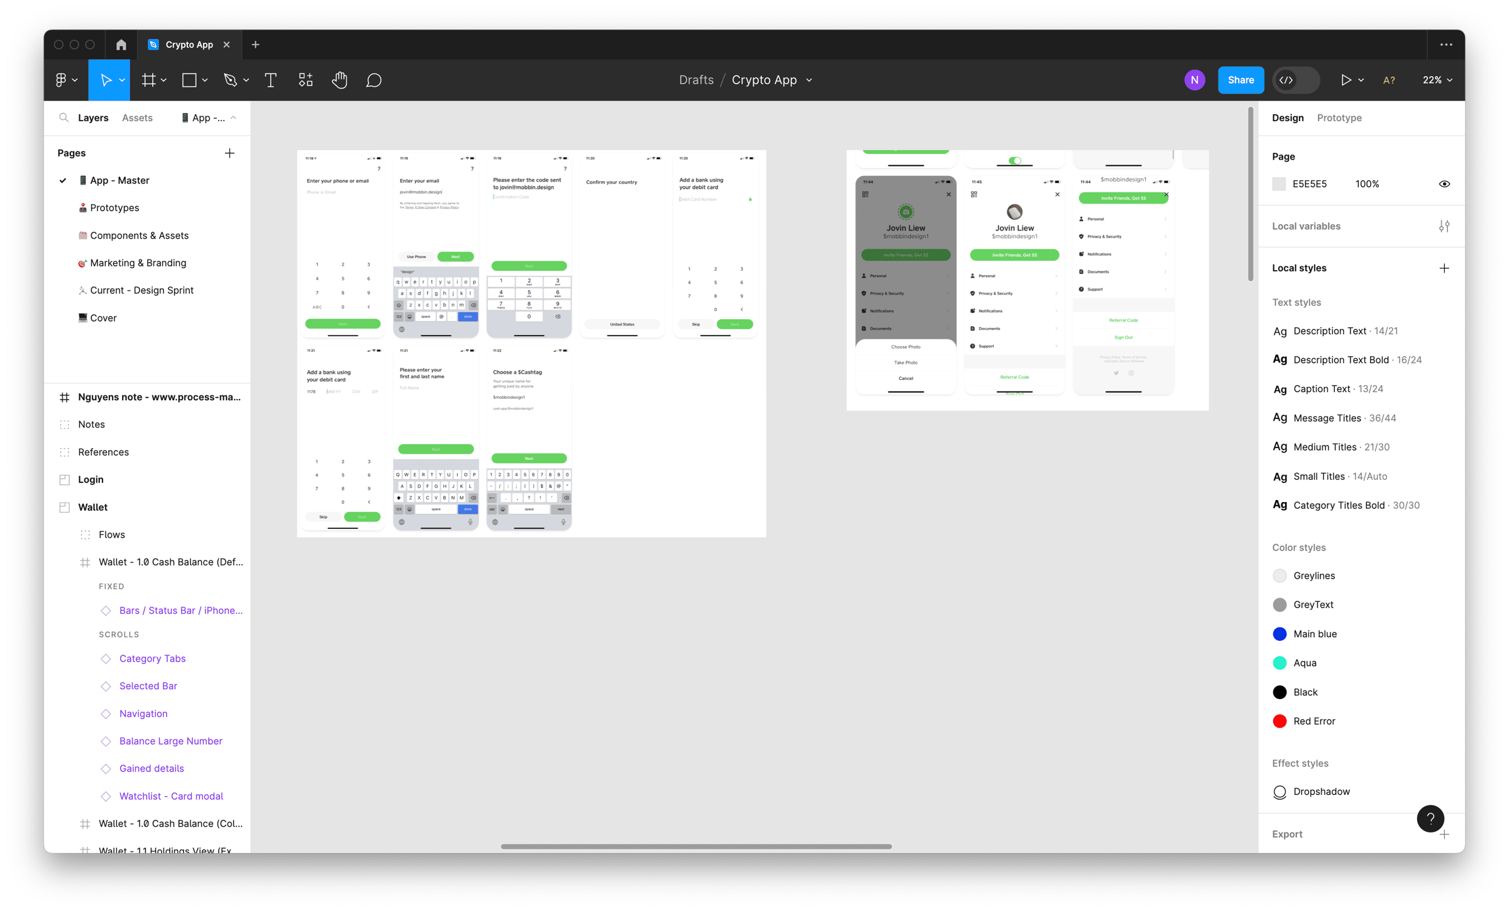Viewport: 1509px width, 911px height.
Task: Select the Frame tool
Action: (148, 80)
